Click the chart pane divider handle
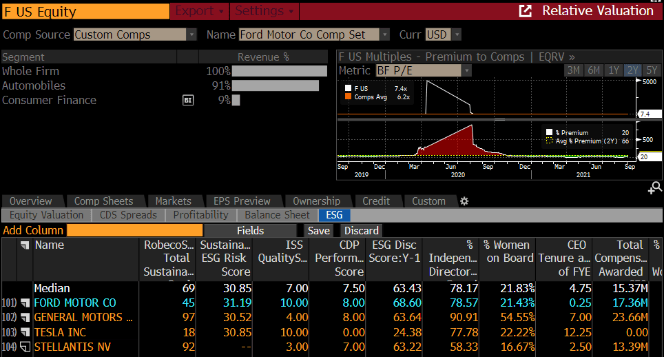 (499, 120)
